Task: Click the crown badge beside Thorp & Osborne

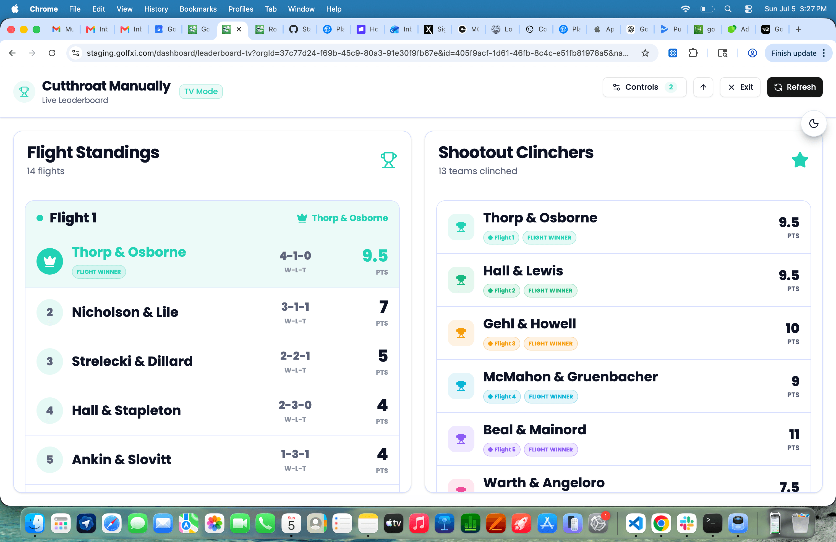Action: coord(50,261)
